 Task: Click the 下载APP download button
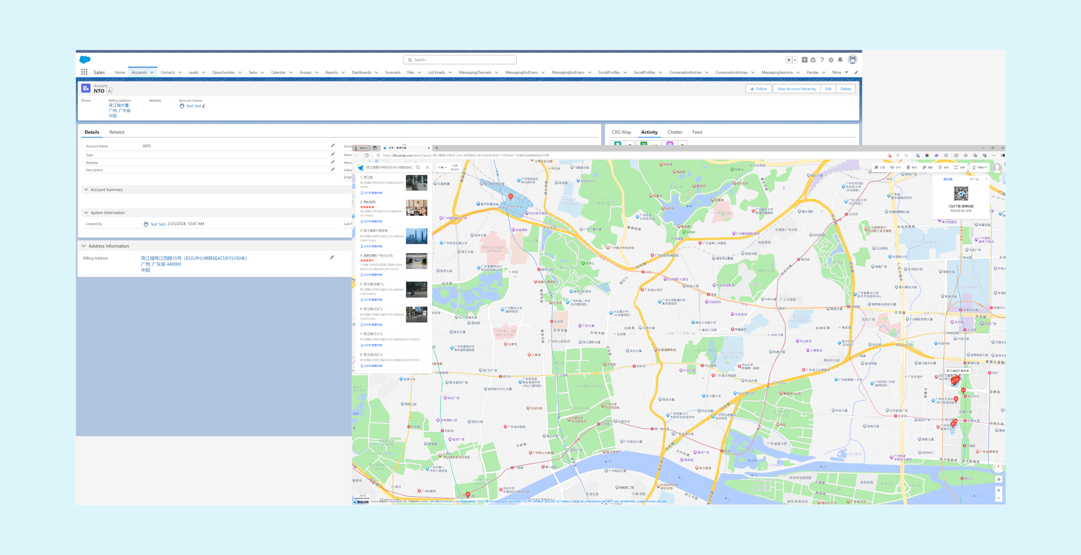point(980,167)
